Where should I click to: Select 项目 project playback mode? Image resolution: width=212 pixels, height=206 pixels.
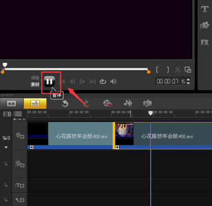pyautogui.click(x=35, y=78)
